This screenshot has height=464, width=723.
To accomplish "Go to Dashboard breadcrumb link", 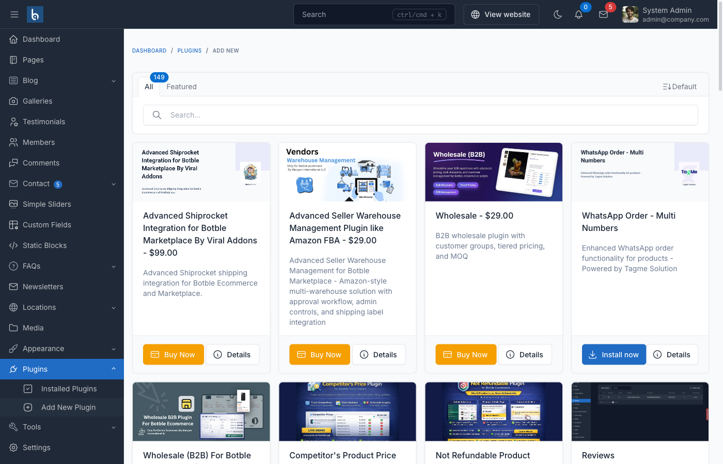I will [149, 51].
